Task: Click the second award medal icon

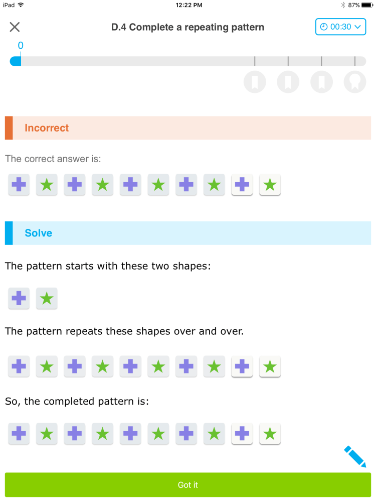Action: pyautogui.click(x=288, y=82)
